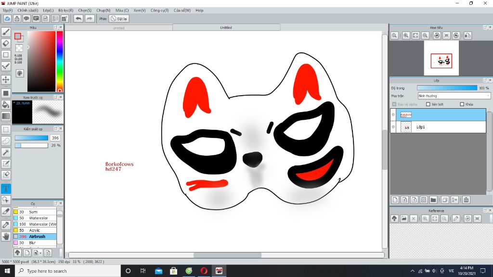Open the Công cụ(T) menu

coord(159,11)
